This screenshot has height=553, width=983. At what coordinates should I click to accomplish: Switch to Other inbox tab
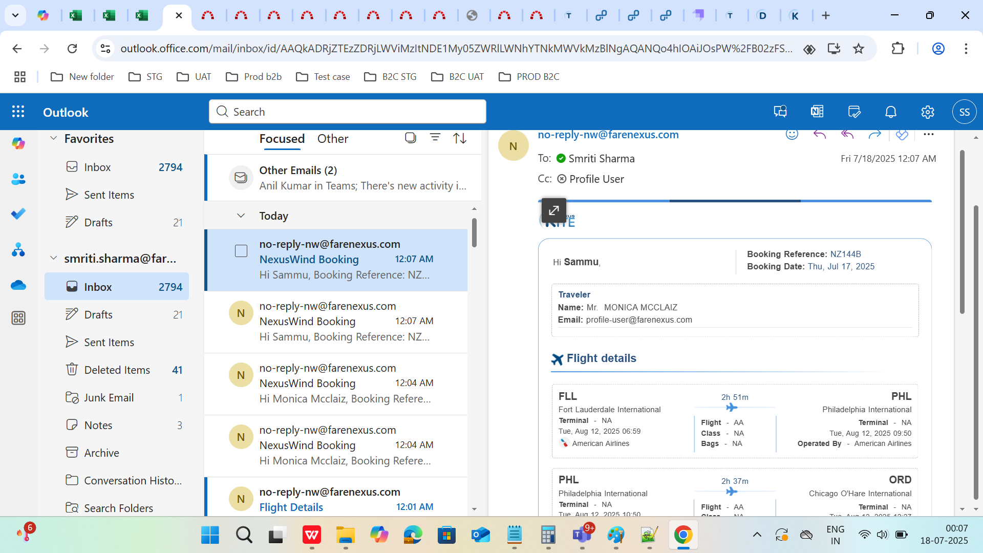(x=333, y=139)
